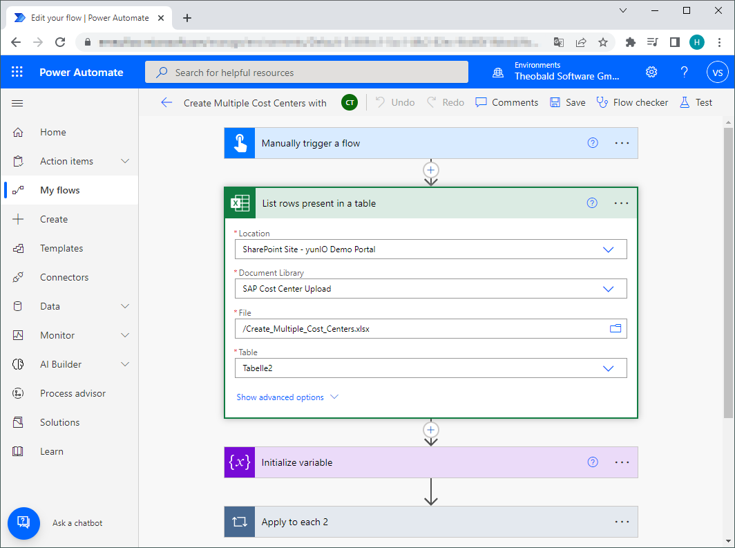The height and width of the screenshot is (548, 735).
Task: Click the browser share page icon
Action: click(x=581, y=42)
